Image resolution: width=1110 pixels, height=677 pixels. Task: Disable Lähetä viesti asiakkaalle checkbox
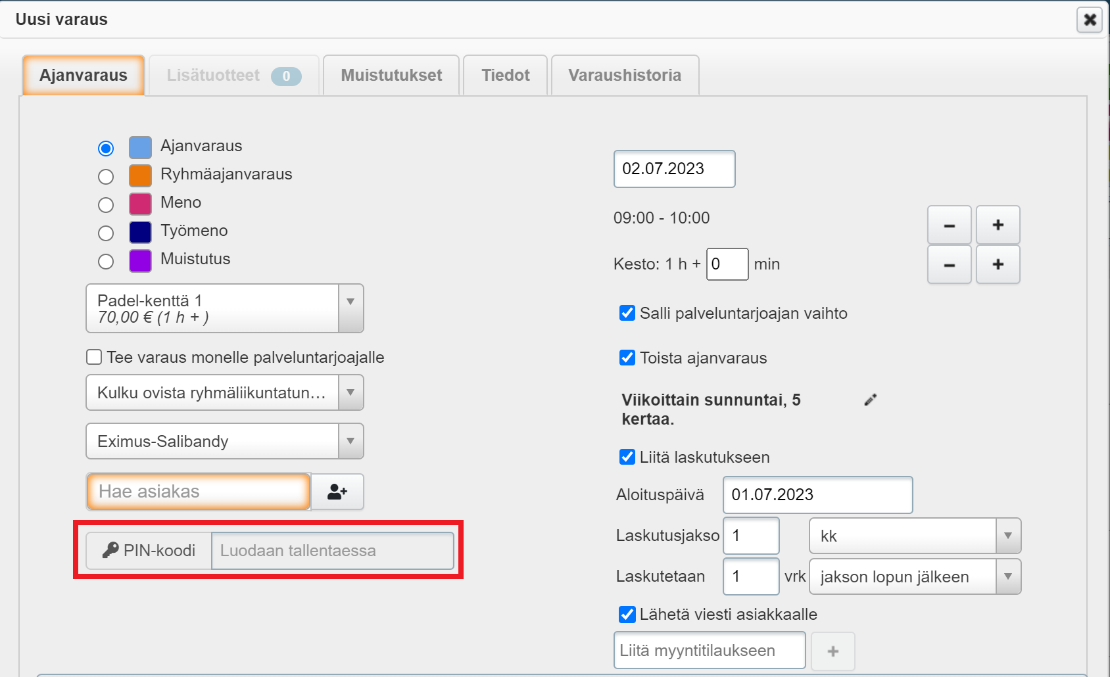[x=627, y=615]
